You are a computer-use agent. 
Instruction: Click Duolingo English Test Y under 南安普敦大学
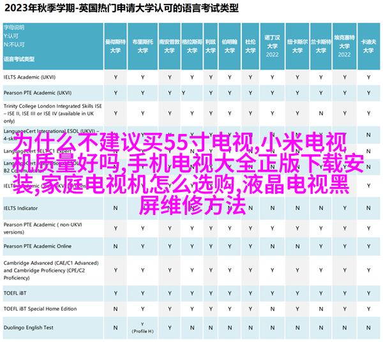point(170,327)
